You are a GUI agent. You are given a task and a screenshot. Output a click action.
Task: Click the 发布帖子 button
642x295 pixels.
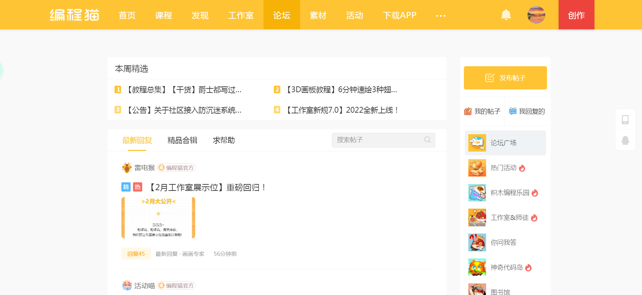505,78
